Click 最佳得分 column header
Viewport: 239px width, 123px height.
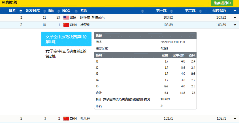coord(219,11)
